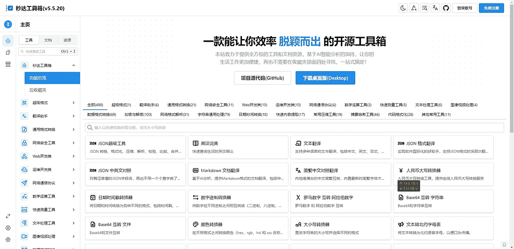Click the 下载桌面版(Desktop) button

pyautogui.click(x=325, y=78)
